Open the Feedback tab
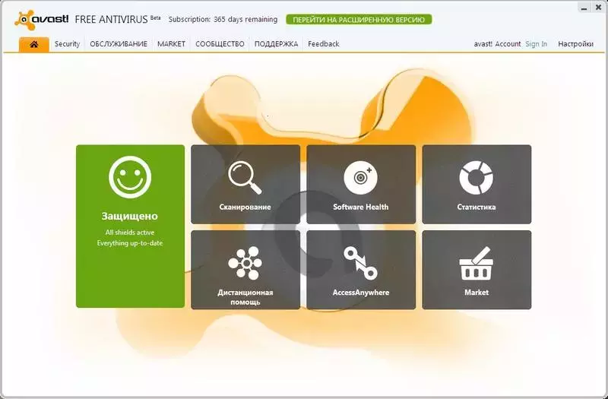 coord(324,44)
